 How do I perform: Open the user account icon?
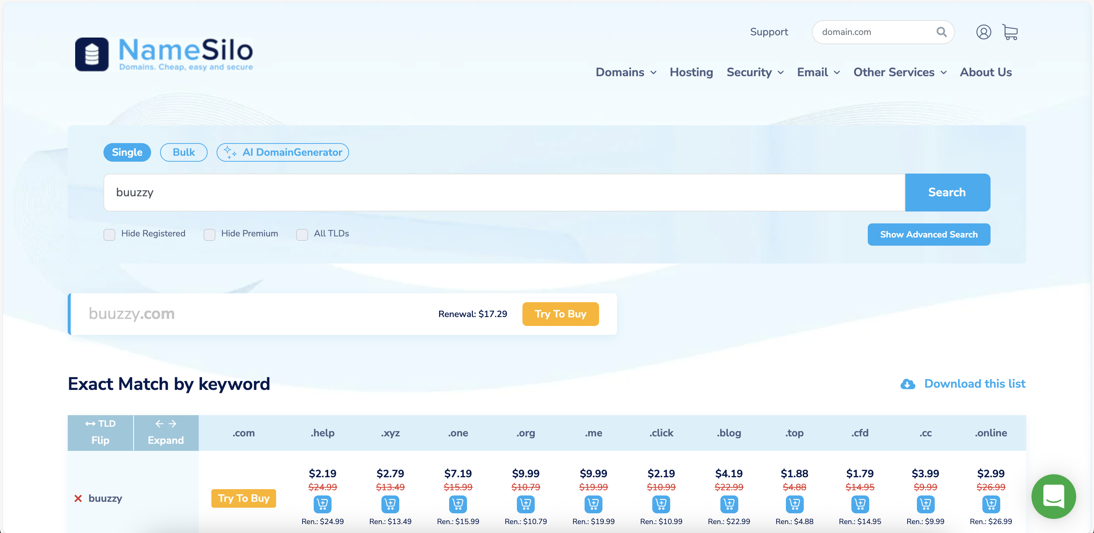coord(983,32)
